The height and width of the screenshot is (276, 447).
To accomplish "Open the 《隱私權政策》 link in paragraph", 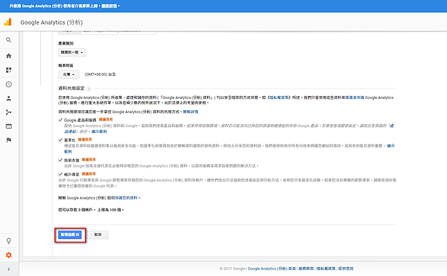I will point(279,97).
